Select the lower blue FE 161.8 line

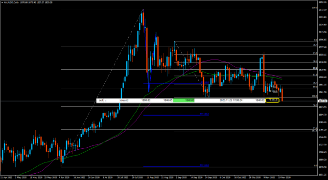point(176,166)
